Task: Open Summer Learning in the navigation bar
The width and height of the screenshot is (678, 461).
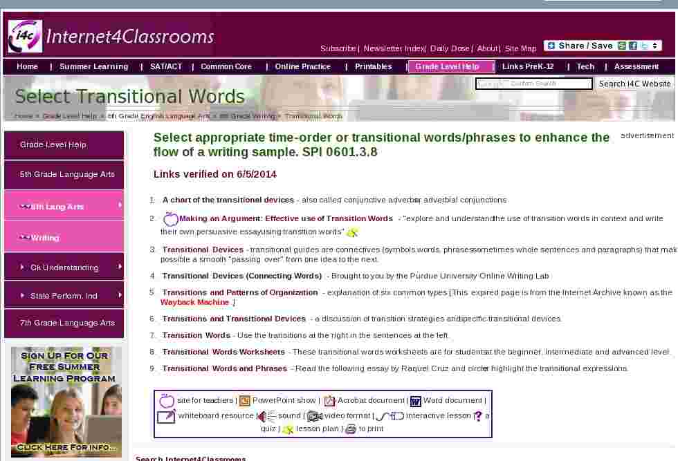Action: [94, 66]
